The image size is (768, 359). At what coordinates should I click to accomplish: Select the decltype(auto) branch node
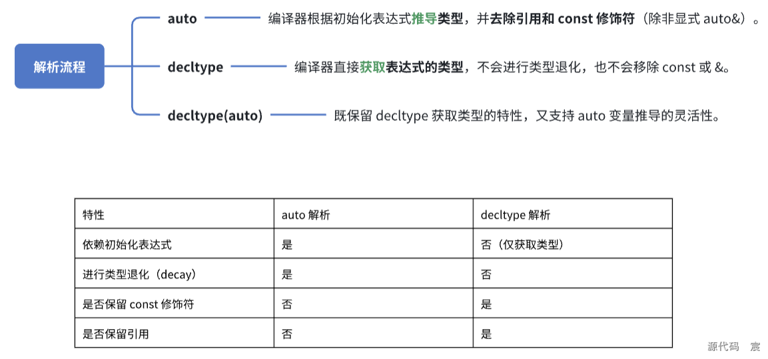[215, 116]
